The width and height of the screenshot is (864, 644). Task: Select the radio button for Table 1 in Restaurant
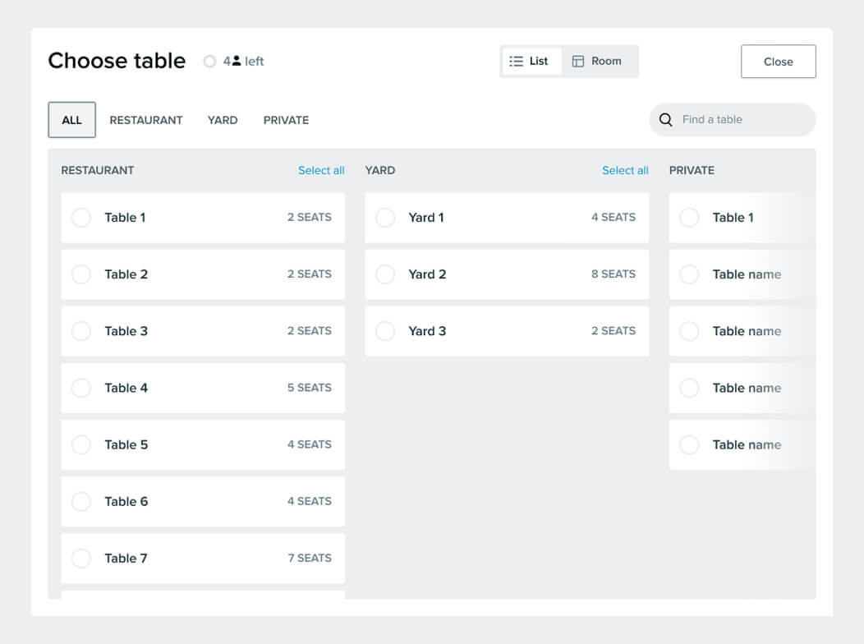point(81,218)
